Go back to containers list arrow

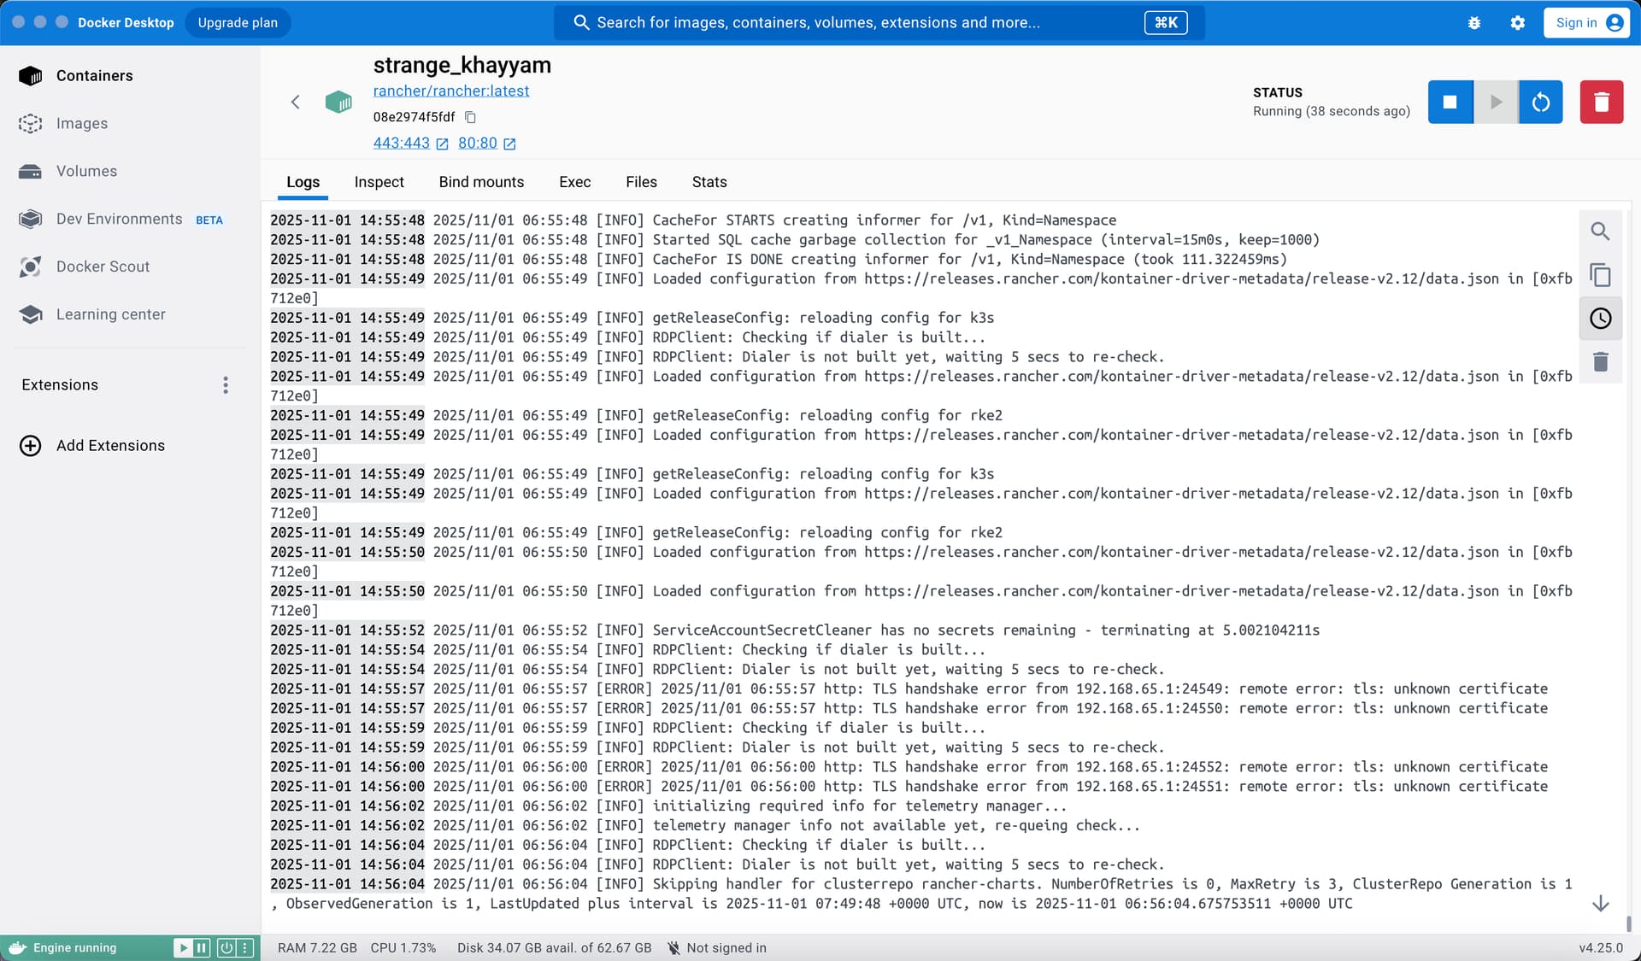tap(296, 103)
